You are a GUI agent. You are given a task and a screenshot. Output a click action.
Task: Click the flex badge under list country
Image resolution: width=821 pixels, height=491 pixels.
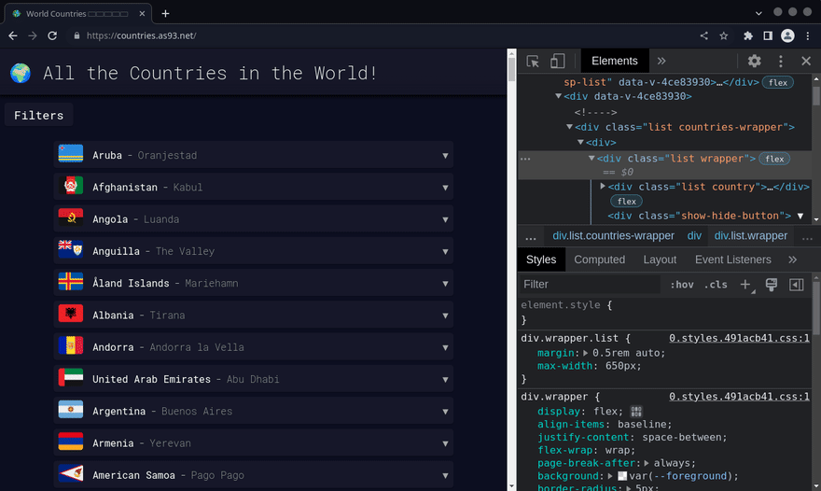coord(626,202)
